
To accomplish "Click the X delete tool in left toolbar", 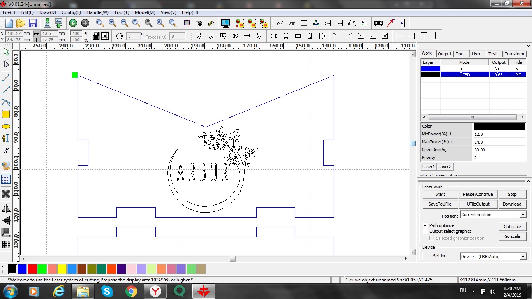I will pyautogui.click(x=6, y=193).
